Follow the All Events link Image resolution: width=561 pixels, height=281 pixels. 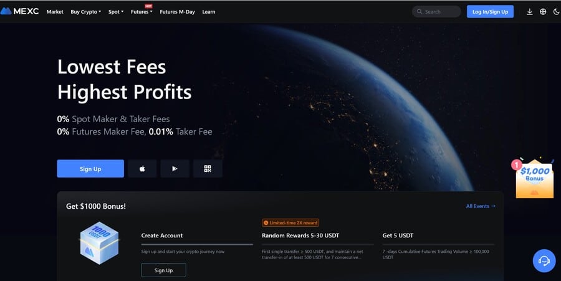481,206
